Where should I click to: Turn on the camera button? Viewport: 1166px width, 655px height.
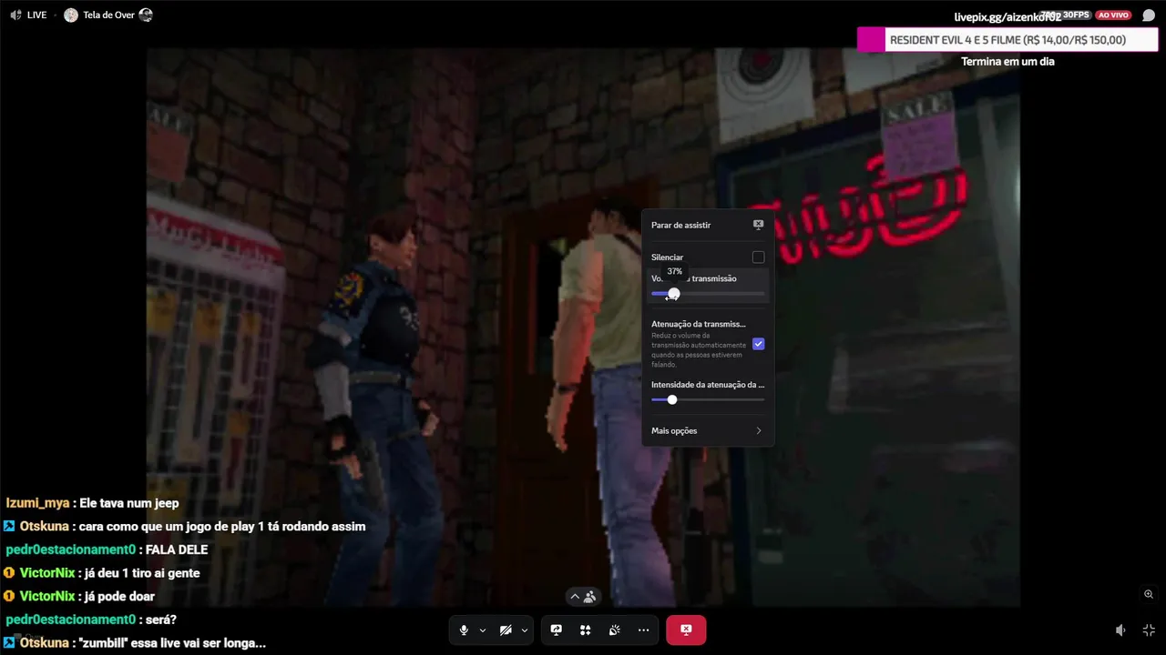[x=506, y=630]
